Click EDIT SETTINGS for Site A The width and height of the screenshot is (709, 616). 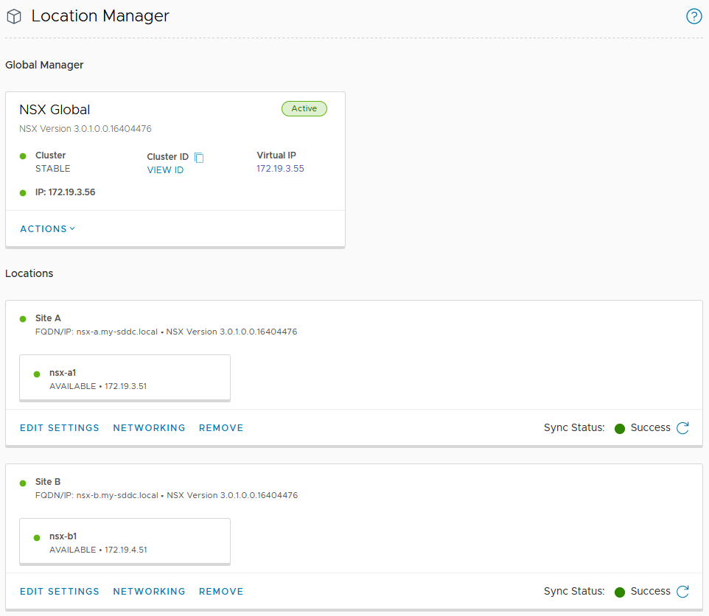coord(59,427)
